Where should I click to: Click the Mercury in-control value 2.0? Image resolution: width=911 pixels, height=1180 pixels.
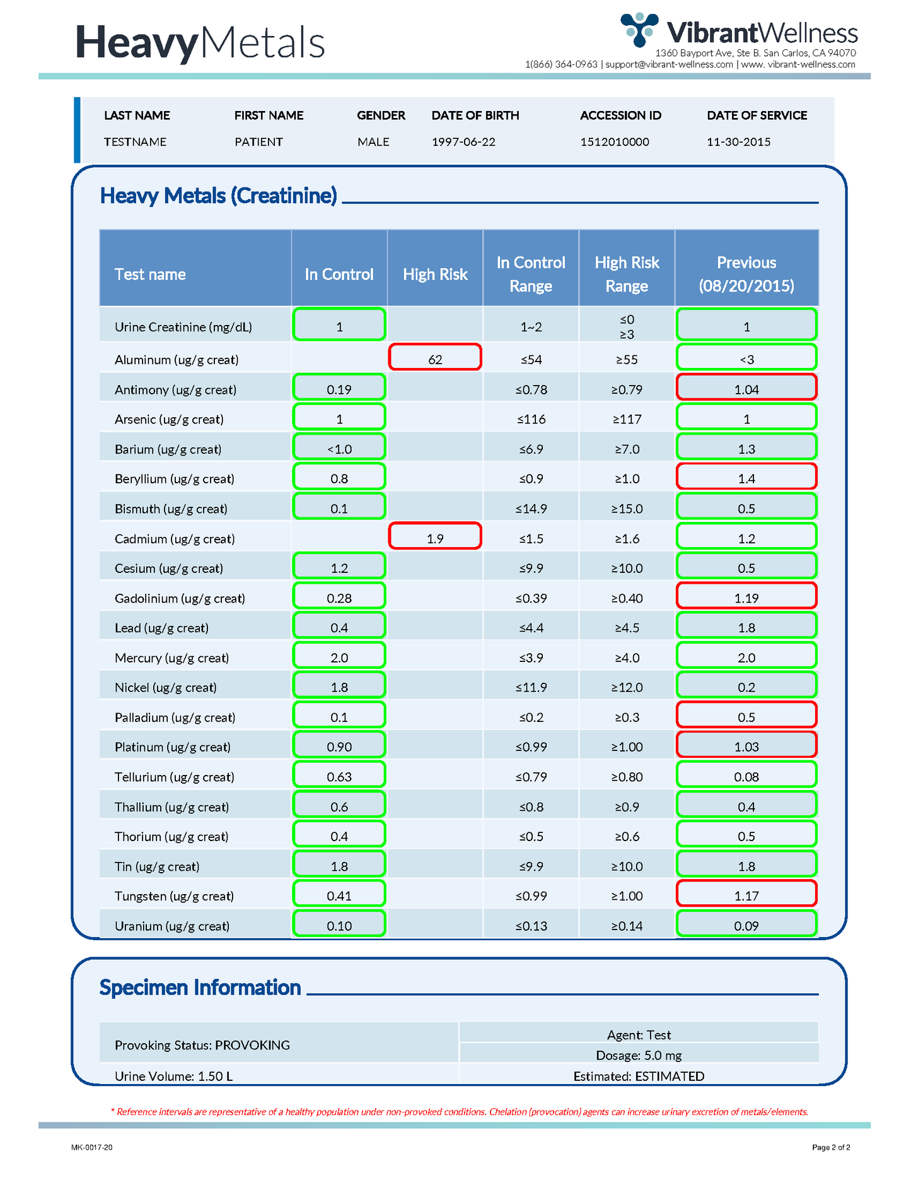pyautogui.click(x=339, y=656)
